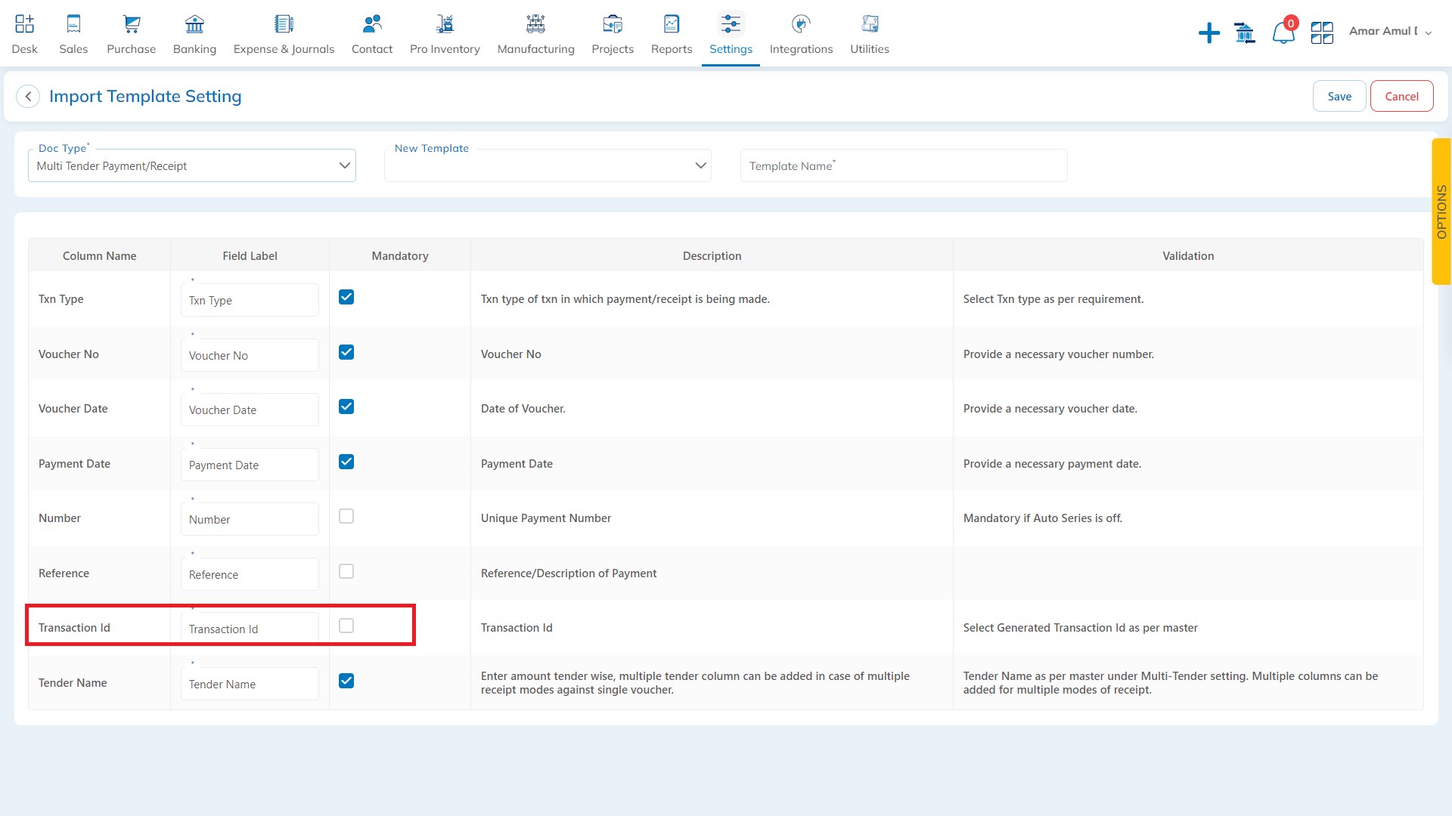Open the Manufacturing module icon
This screenshot has height=816, width=1452.
click(x=535, y=25)
